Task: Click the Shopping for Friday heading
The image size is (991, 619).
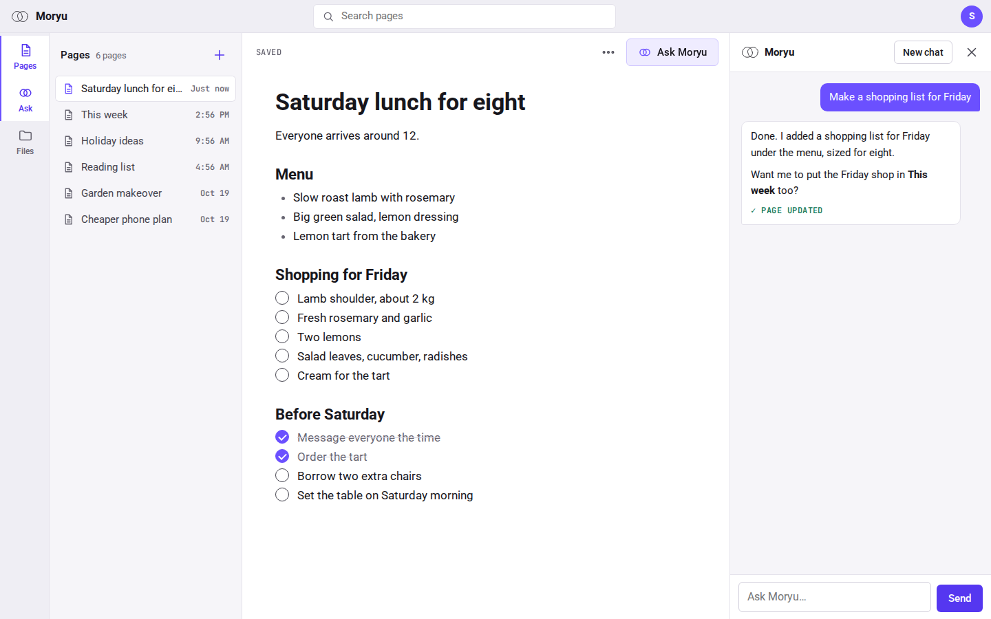Action: tap(341, 275)
